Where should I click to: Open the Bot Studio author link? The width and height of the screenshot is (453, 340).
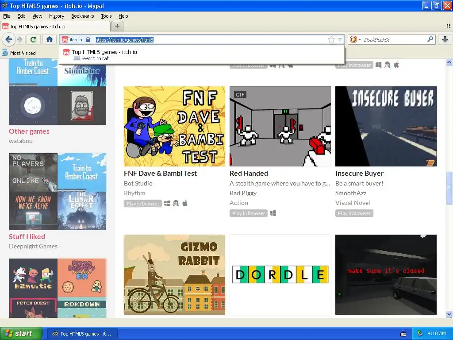click(138, 183)
